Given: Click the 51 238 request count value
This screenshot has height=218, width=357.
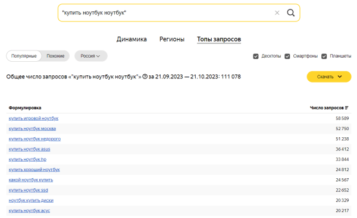Looking at the screenshot, I should [x=342, y=139].
